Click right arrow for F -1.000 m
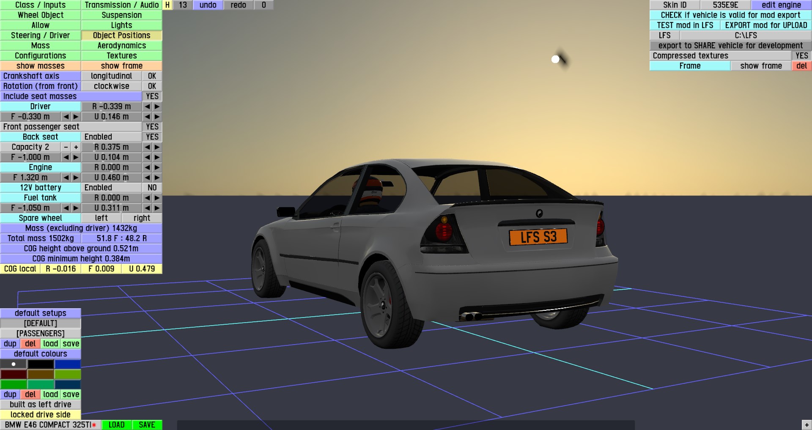Screen dimensions: 812x430 click(x=76, y=157)
